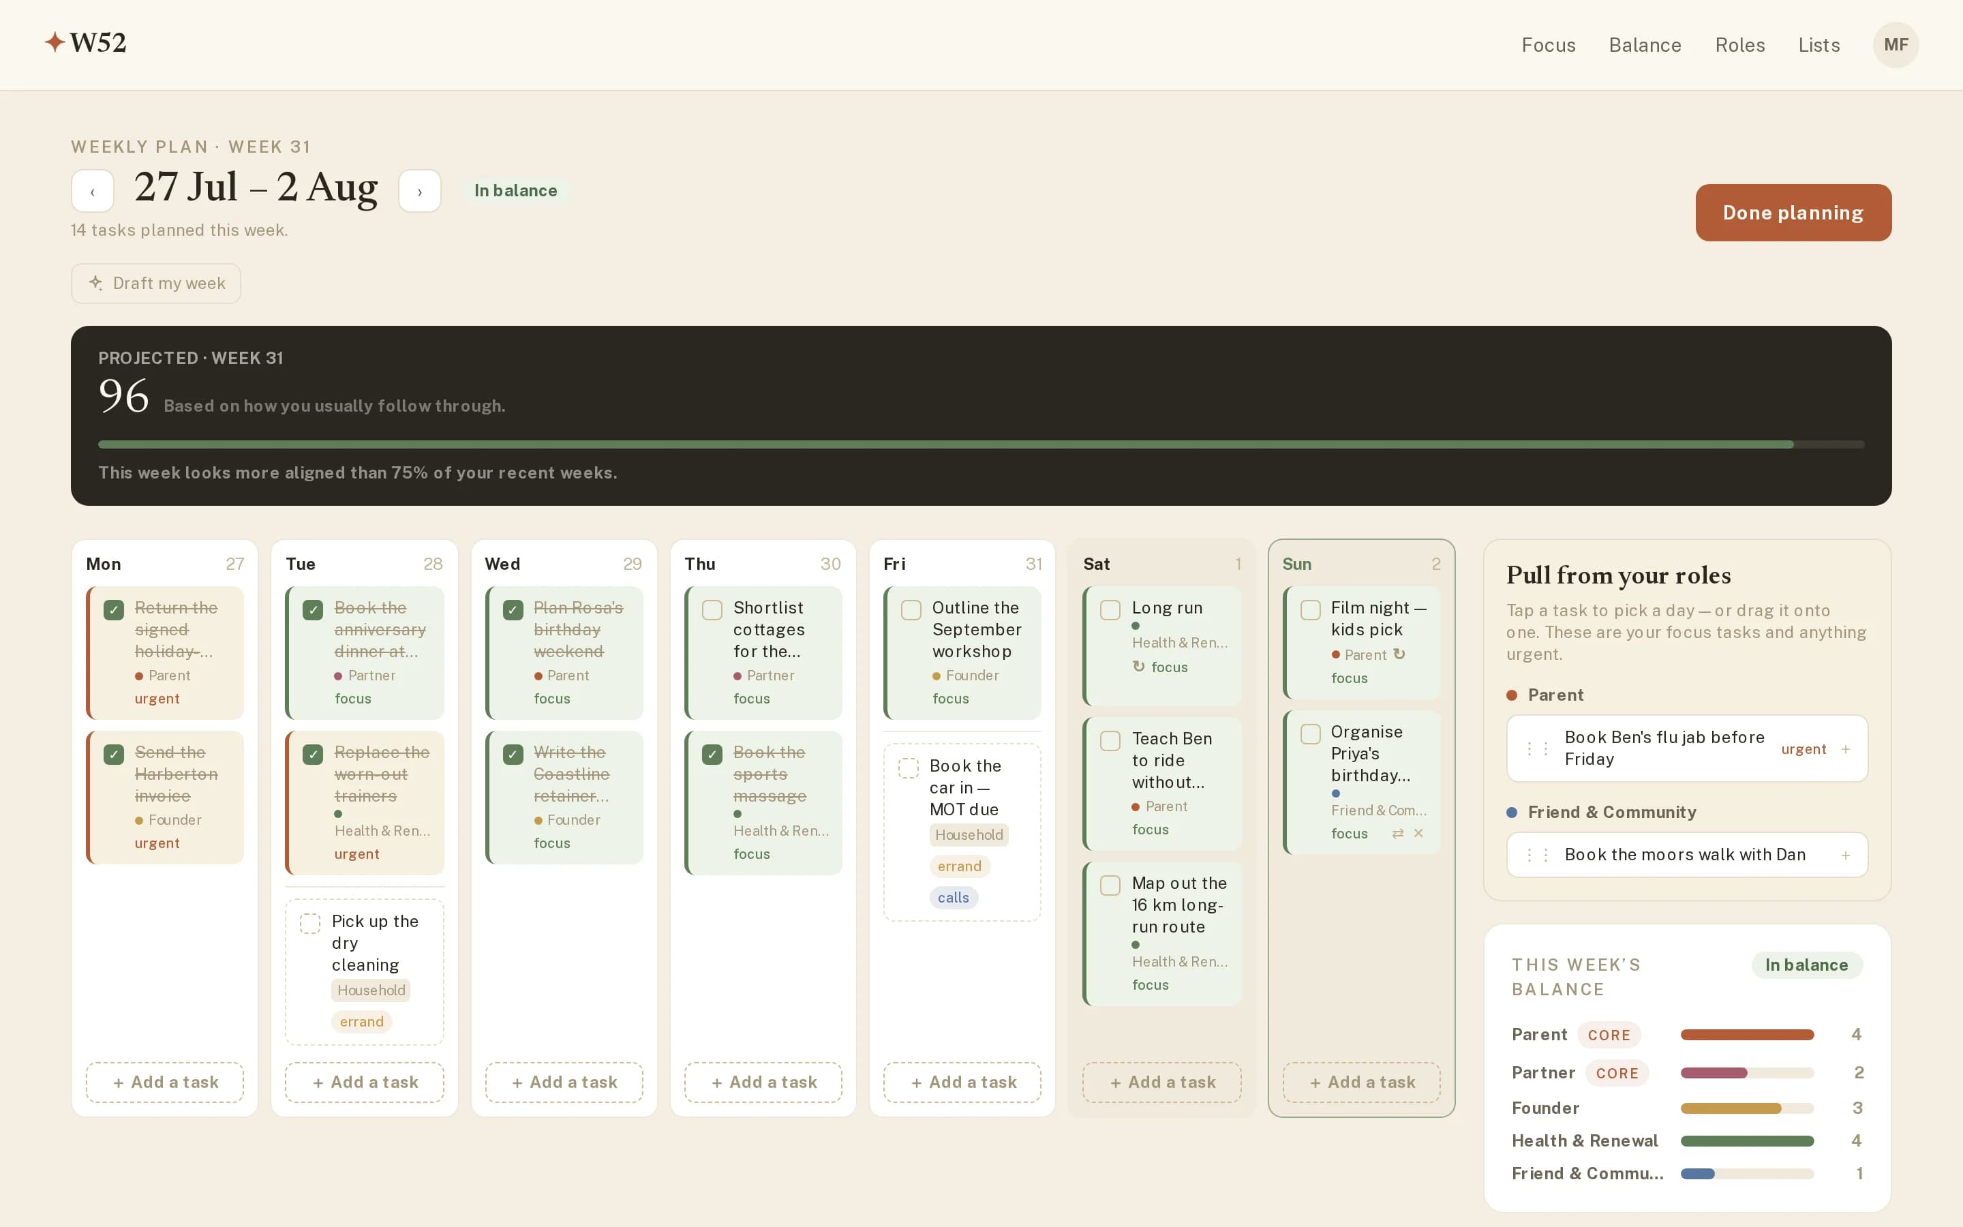Check Book the car in MOT task

(909, 768)
